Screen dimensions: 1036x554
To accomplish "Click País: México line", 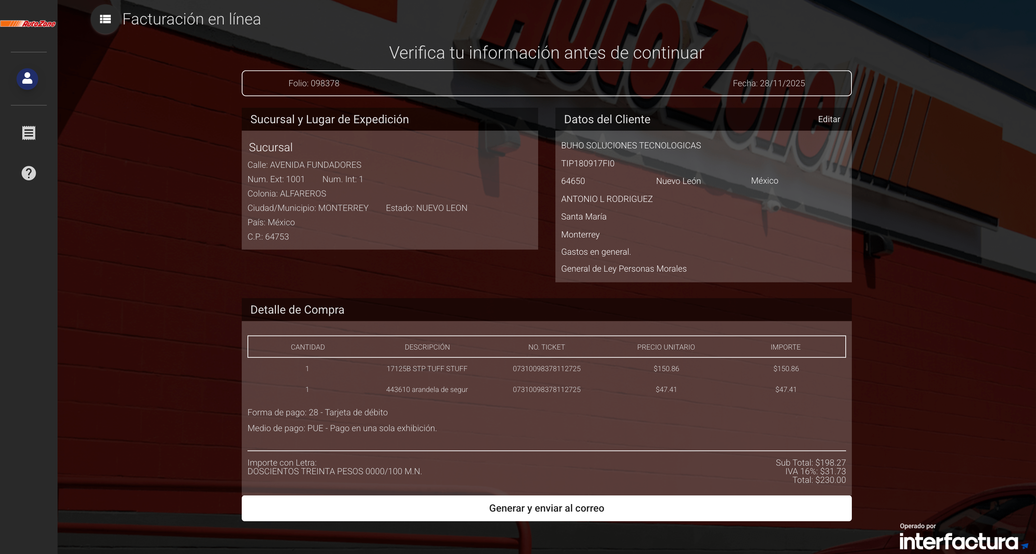I will coord(271,222).
